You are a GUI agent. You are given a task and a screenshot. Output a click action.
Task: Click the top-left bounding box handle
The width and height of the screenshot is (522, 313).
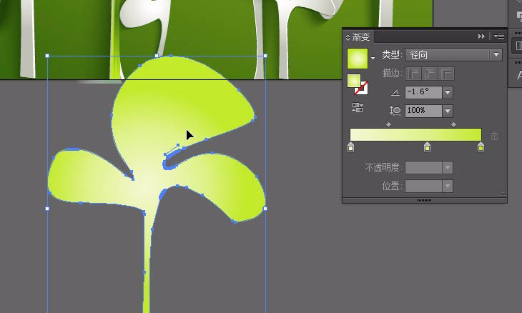[x=47, y=56]
